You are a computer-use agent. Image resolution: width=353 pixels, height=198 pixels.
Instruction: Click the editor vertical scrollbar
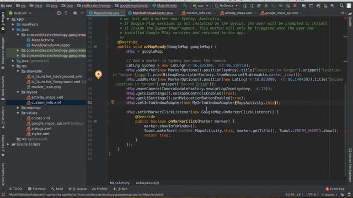point(345,130)
